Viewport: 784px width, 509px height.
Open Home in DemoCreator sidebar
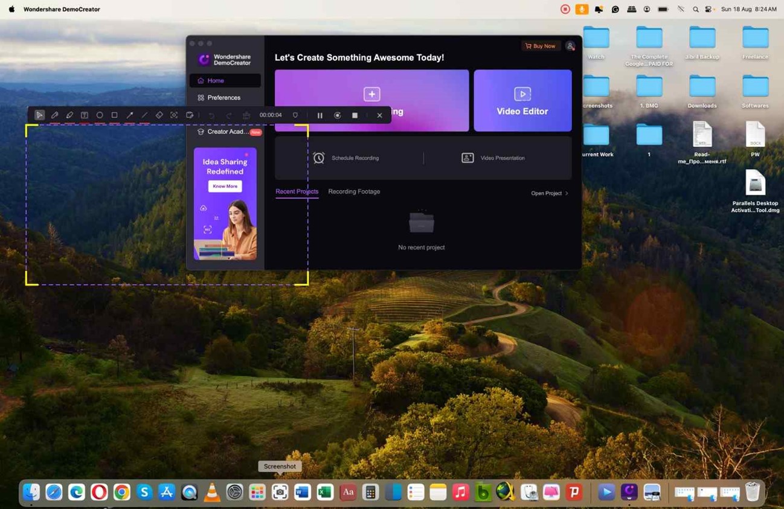(225, 80)
